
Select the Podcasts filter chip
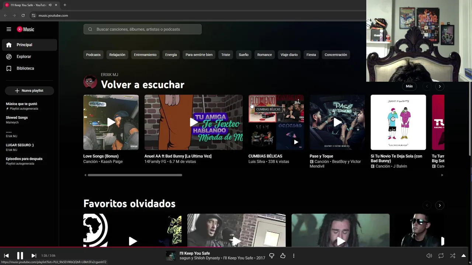[93, 55]
